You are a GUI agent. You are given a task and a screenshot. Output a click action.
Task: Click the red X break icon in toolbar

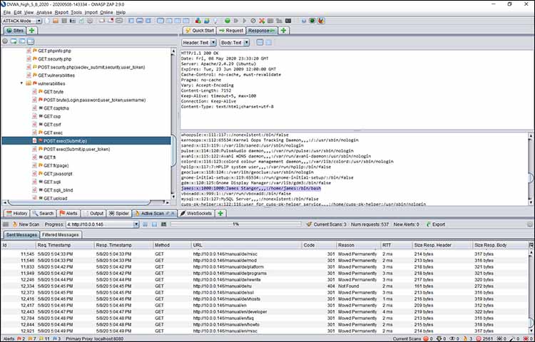coord(262,21)
